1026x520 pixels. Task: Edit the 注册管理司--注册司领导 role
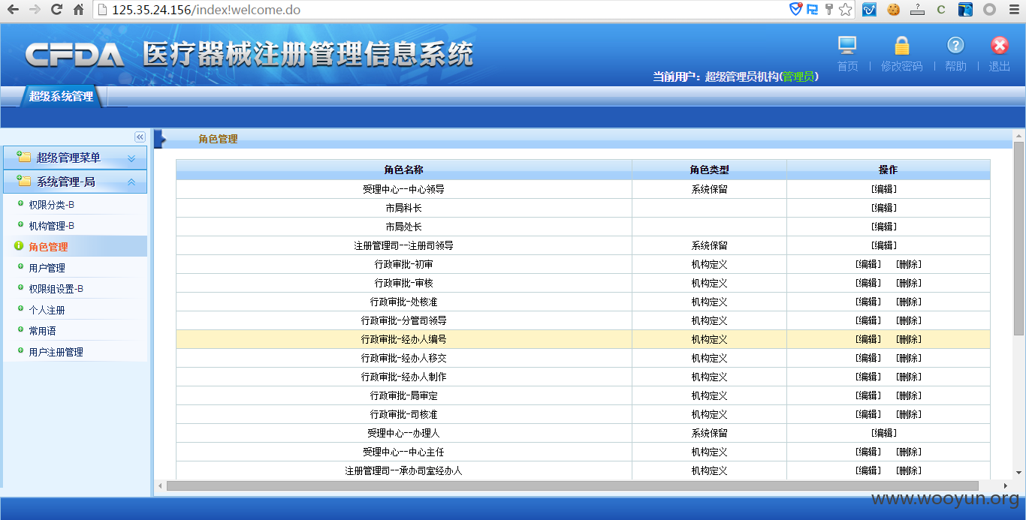pos(884,245)
